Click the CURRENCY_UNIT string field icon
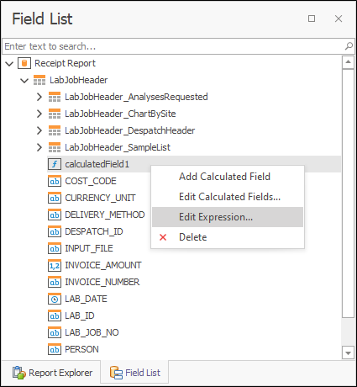The height and width of the screenshot is (387, 357). pos(55,198)
